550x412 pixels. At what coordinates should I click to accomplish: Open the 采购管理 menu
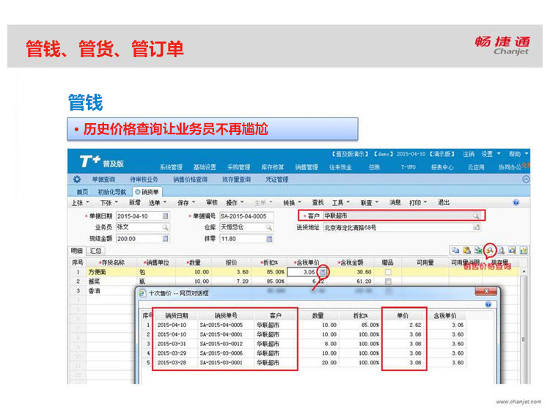point(239,167)
